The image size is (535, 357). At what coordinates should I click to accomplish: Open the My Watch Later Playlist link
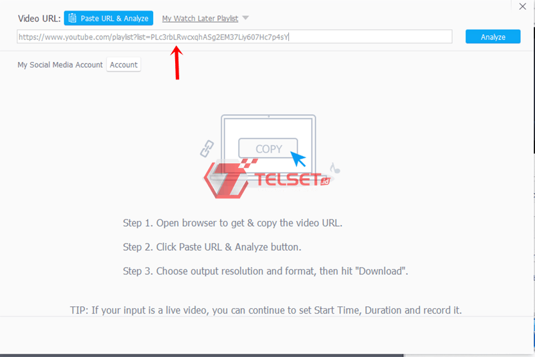pos(200,19)
